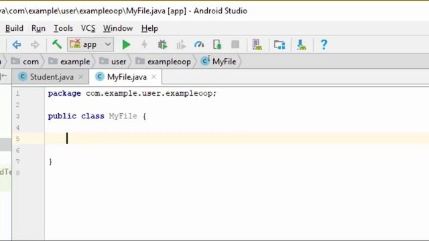Image resolution: width=429 pixels, height=241 pixels.
Task: Click the app module icon in run configuration
Action: (x=75, y=44)
